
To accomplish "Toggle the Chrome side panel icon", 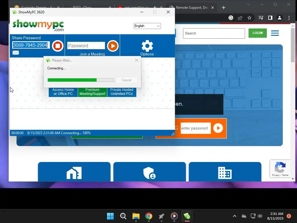I will point(270,18).
